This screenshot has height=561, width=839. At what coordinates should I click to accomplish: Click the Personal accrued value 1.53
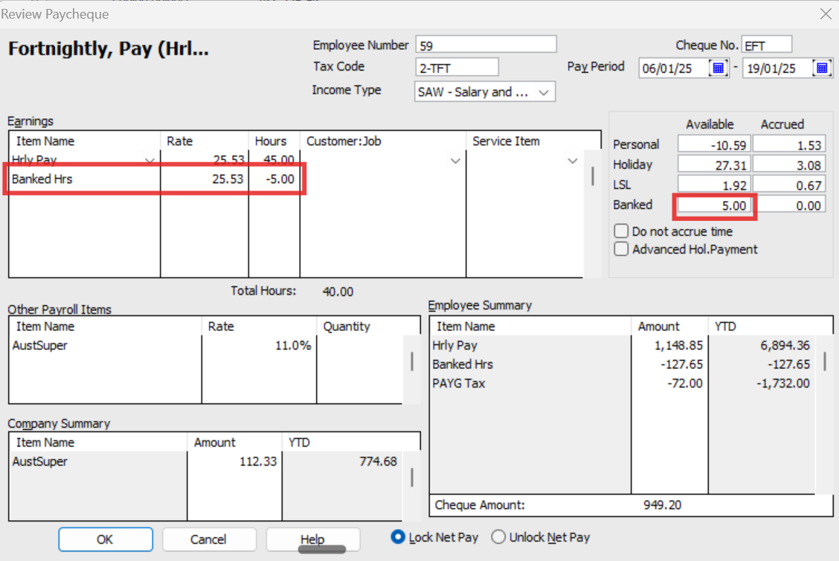(789, 145)
